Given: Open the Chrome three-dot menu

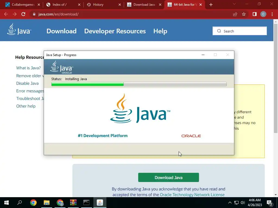Looking at the screenshot, I should [x=272, y=14].
